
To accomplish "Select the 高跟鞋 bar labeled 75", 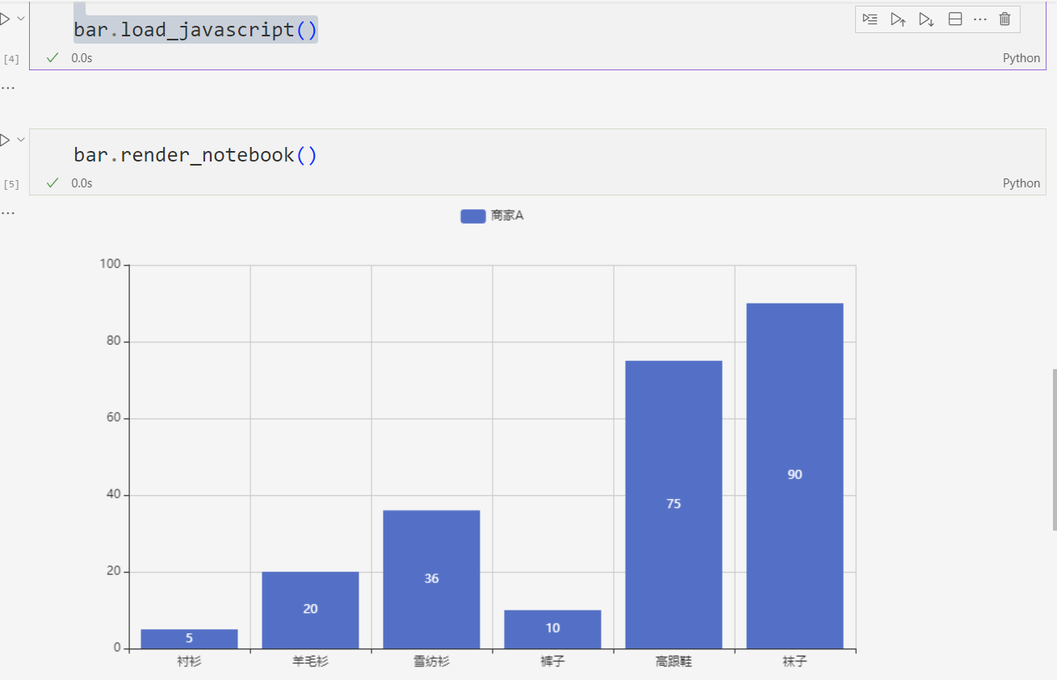I will 673,505.
